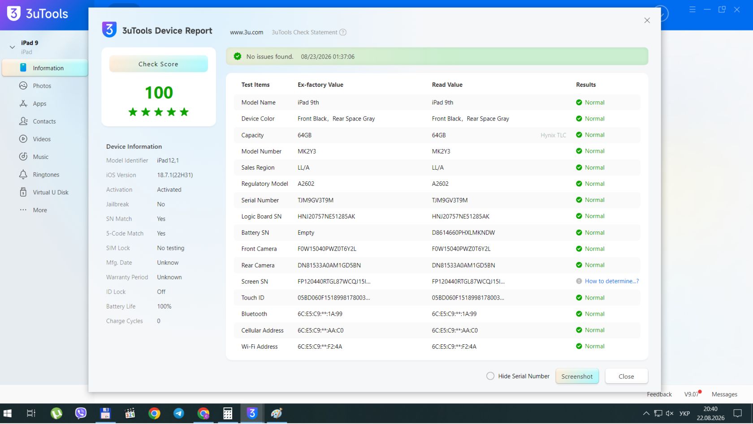Open the www.3u.com link
The height and width of the screenshot is (424, 753).
coord(247,32)
